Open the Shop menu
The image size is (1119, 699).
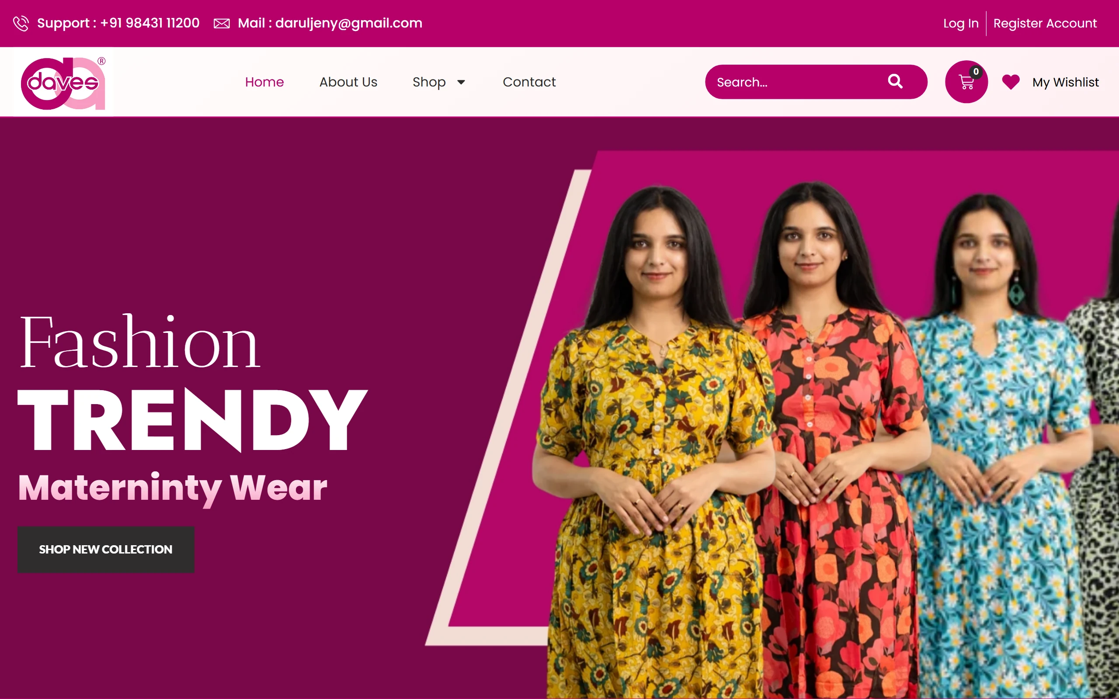click(429, 82)
